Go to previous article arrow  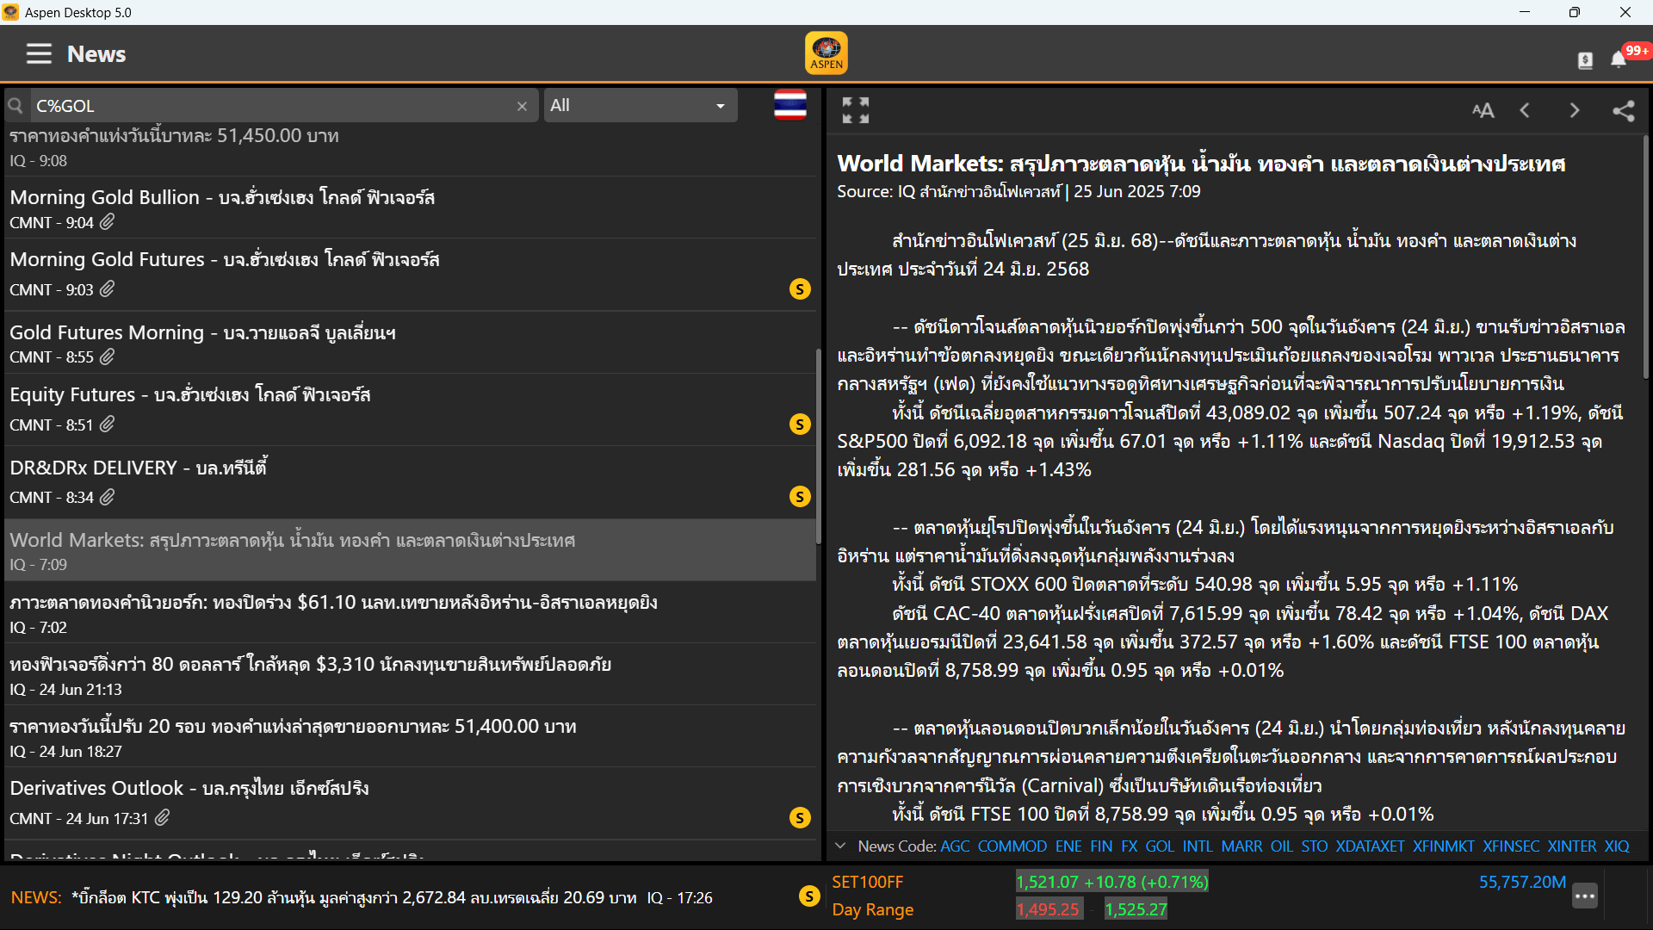coord(1525,110)
